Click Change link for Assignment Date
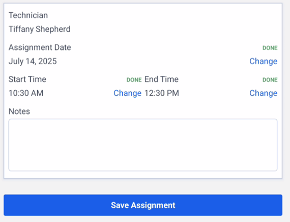The height and width of the screenshot is (222, 290). (263, 61)
